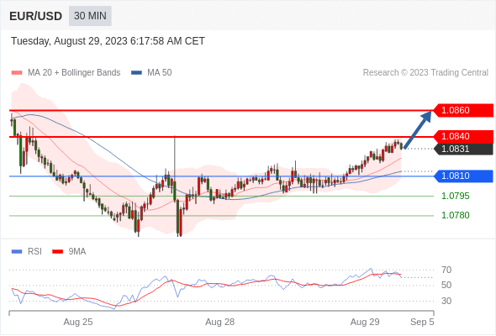This screenshot has width=496, height=336.
Task: Click the MA 20 + Bollinger Bands legend label
Action: click(74, 73)
